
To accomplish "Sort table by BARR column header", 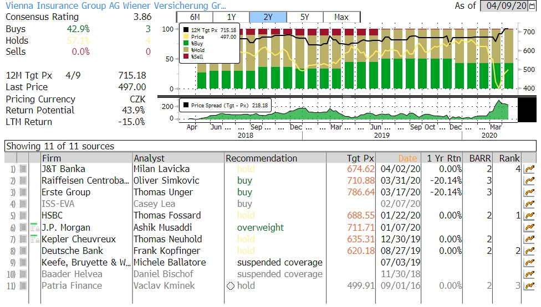I will click(x=478, y=158).
